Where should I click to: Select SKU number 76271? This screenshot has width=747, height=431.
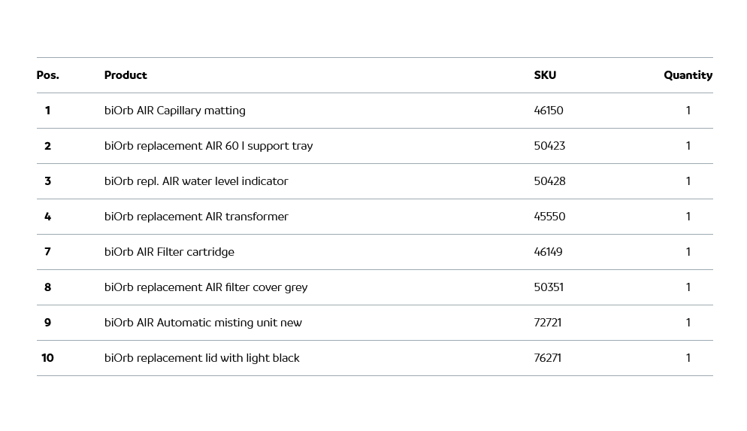tap(547, 358)
